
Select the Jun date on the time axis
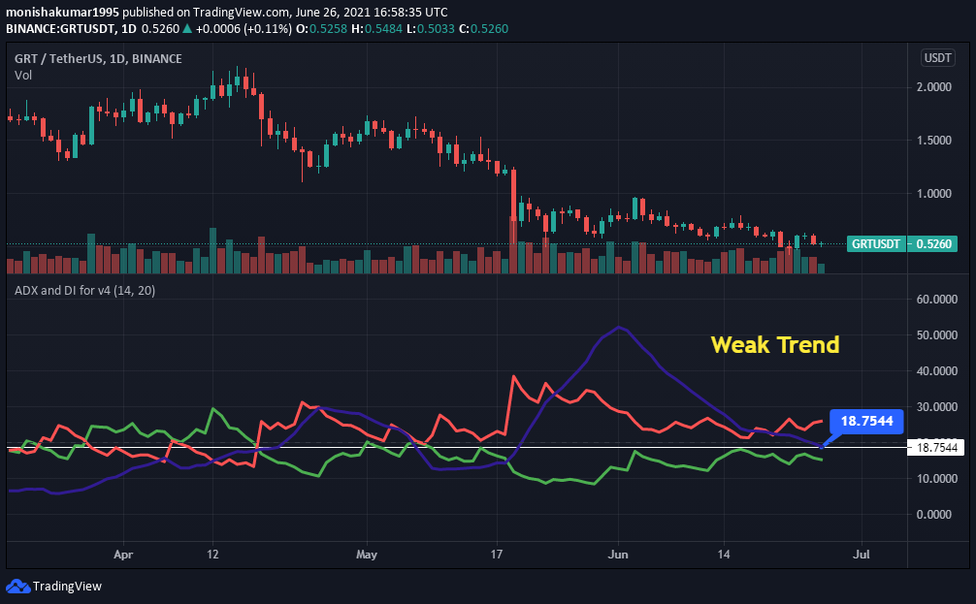(x=617, y=554)
